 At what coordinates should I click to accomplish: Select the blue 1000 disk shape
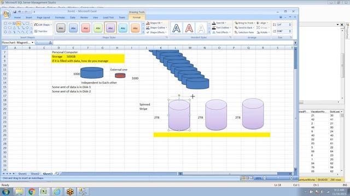[92, 72]
